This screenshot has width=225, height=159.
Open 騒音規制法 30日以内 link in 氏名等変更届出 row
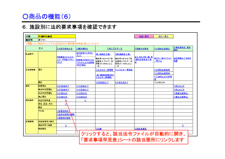(x=82, y=93)
